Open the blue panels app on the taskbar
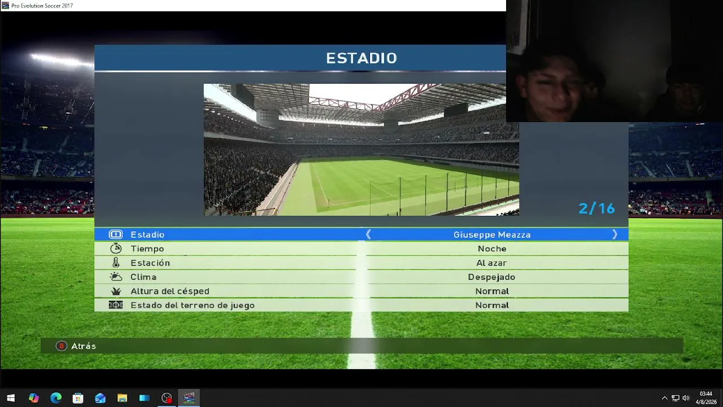Viewport: 723px width, 407px height. (x=145, y=398)
